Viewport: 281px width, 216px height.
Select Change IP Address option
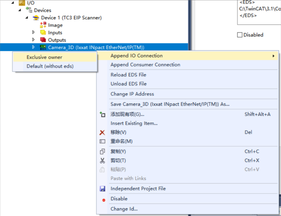click(x=132, y=94)
